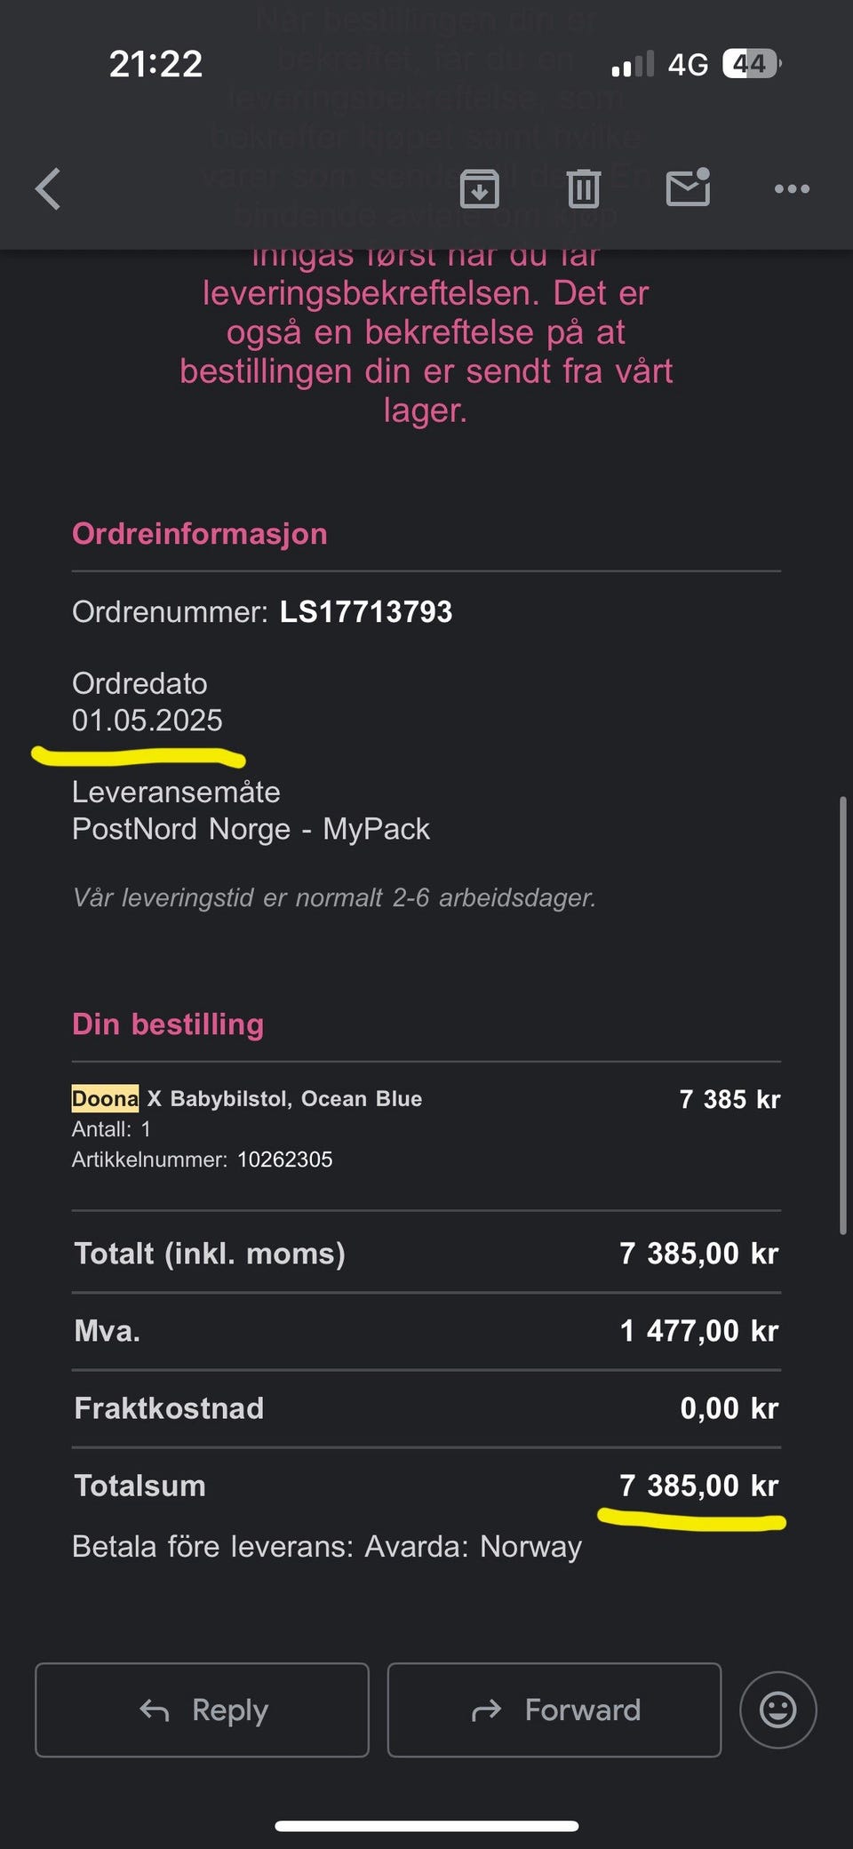This screenshot has height=1849, width=853.
Task: Tap the Totalsum amount 7 385,00 kr
Action: tap(698, 1485)
